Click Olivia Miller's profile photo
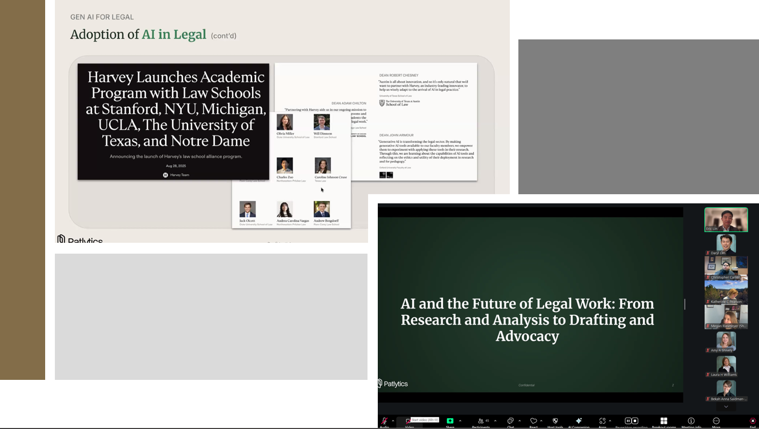Viewport: 759px width, 429px height. pyautogui.click(x=285, y=122)
